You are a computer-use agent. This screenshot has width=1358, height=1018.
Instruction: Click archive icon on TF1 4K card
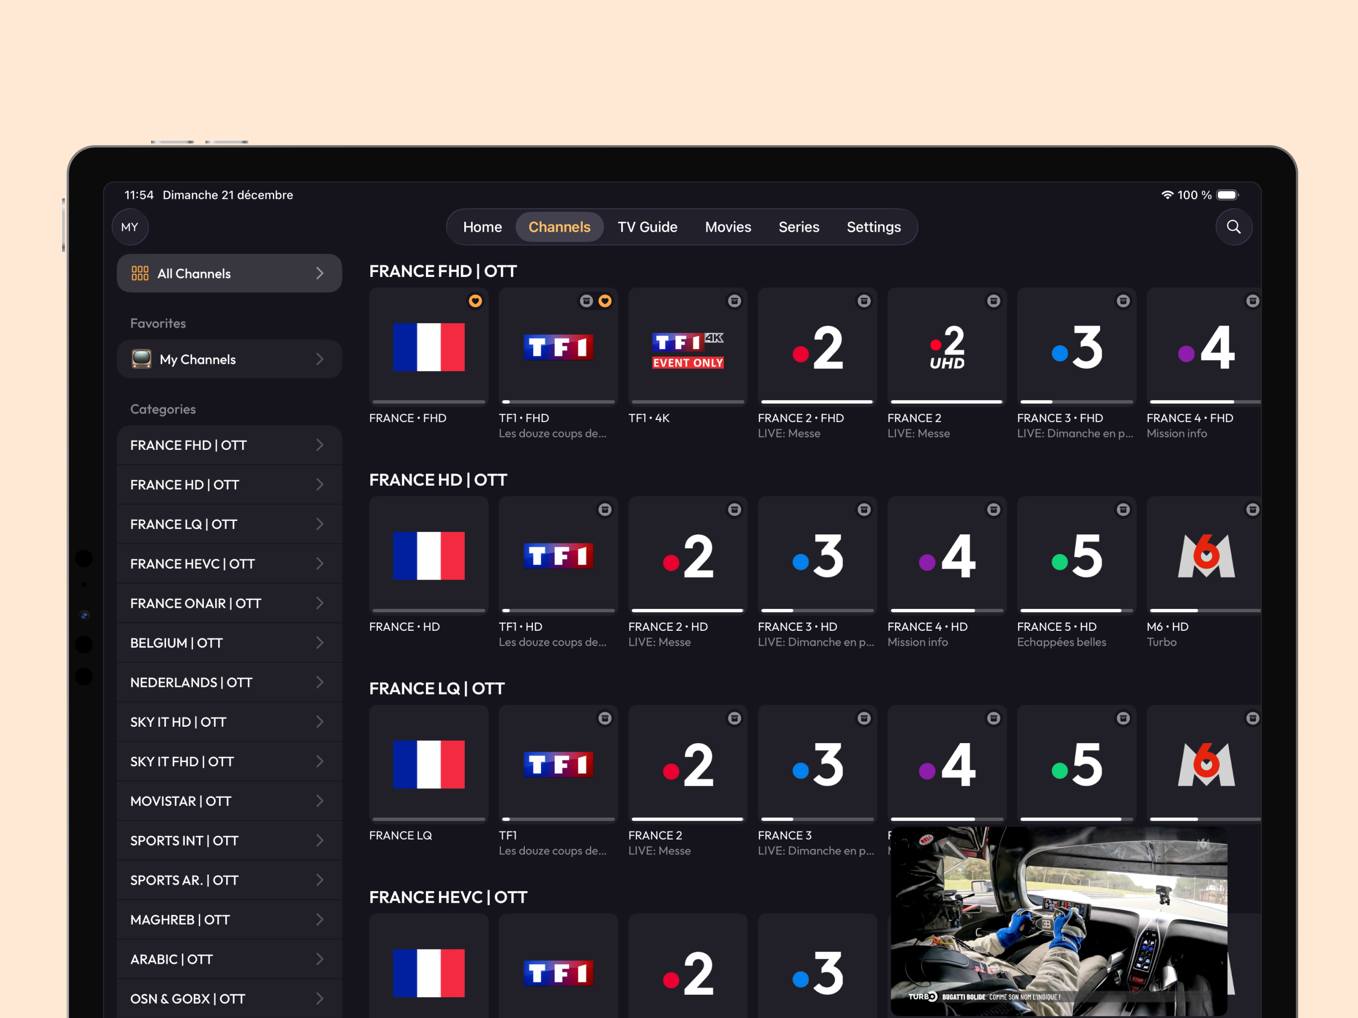click(734, 301)
